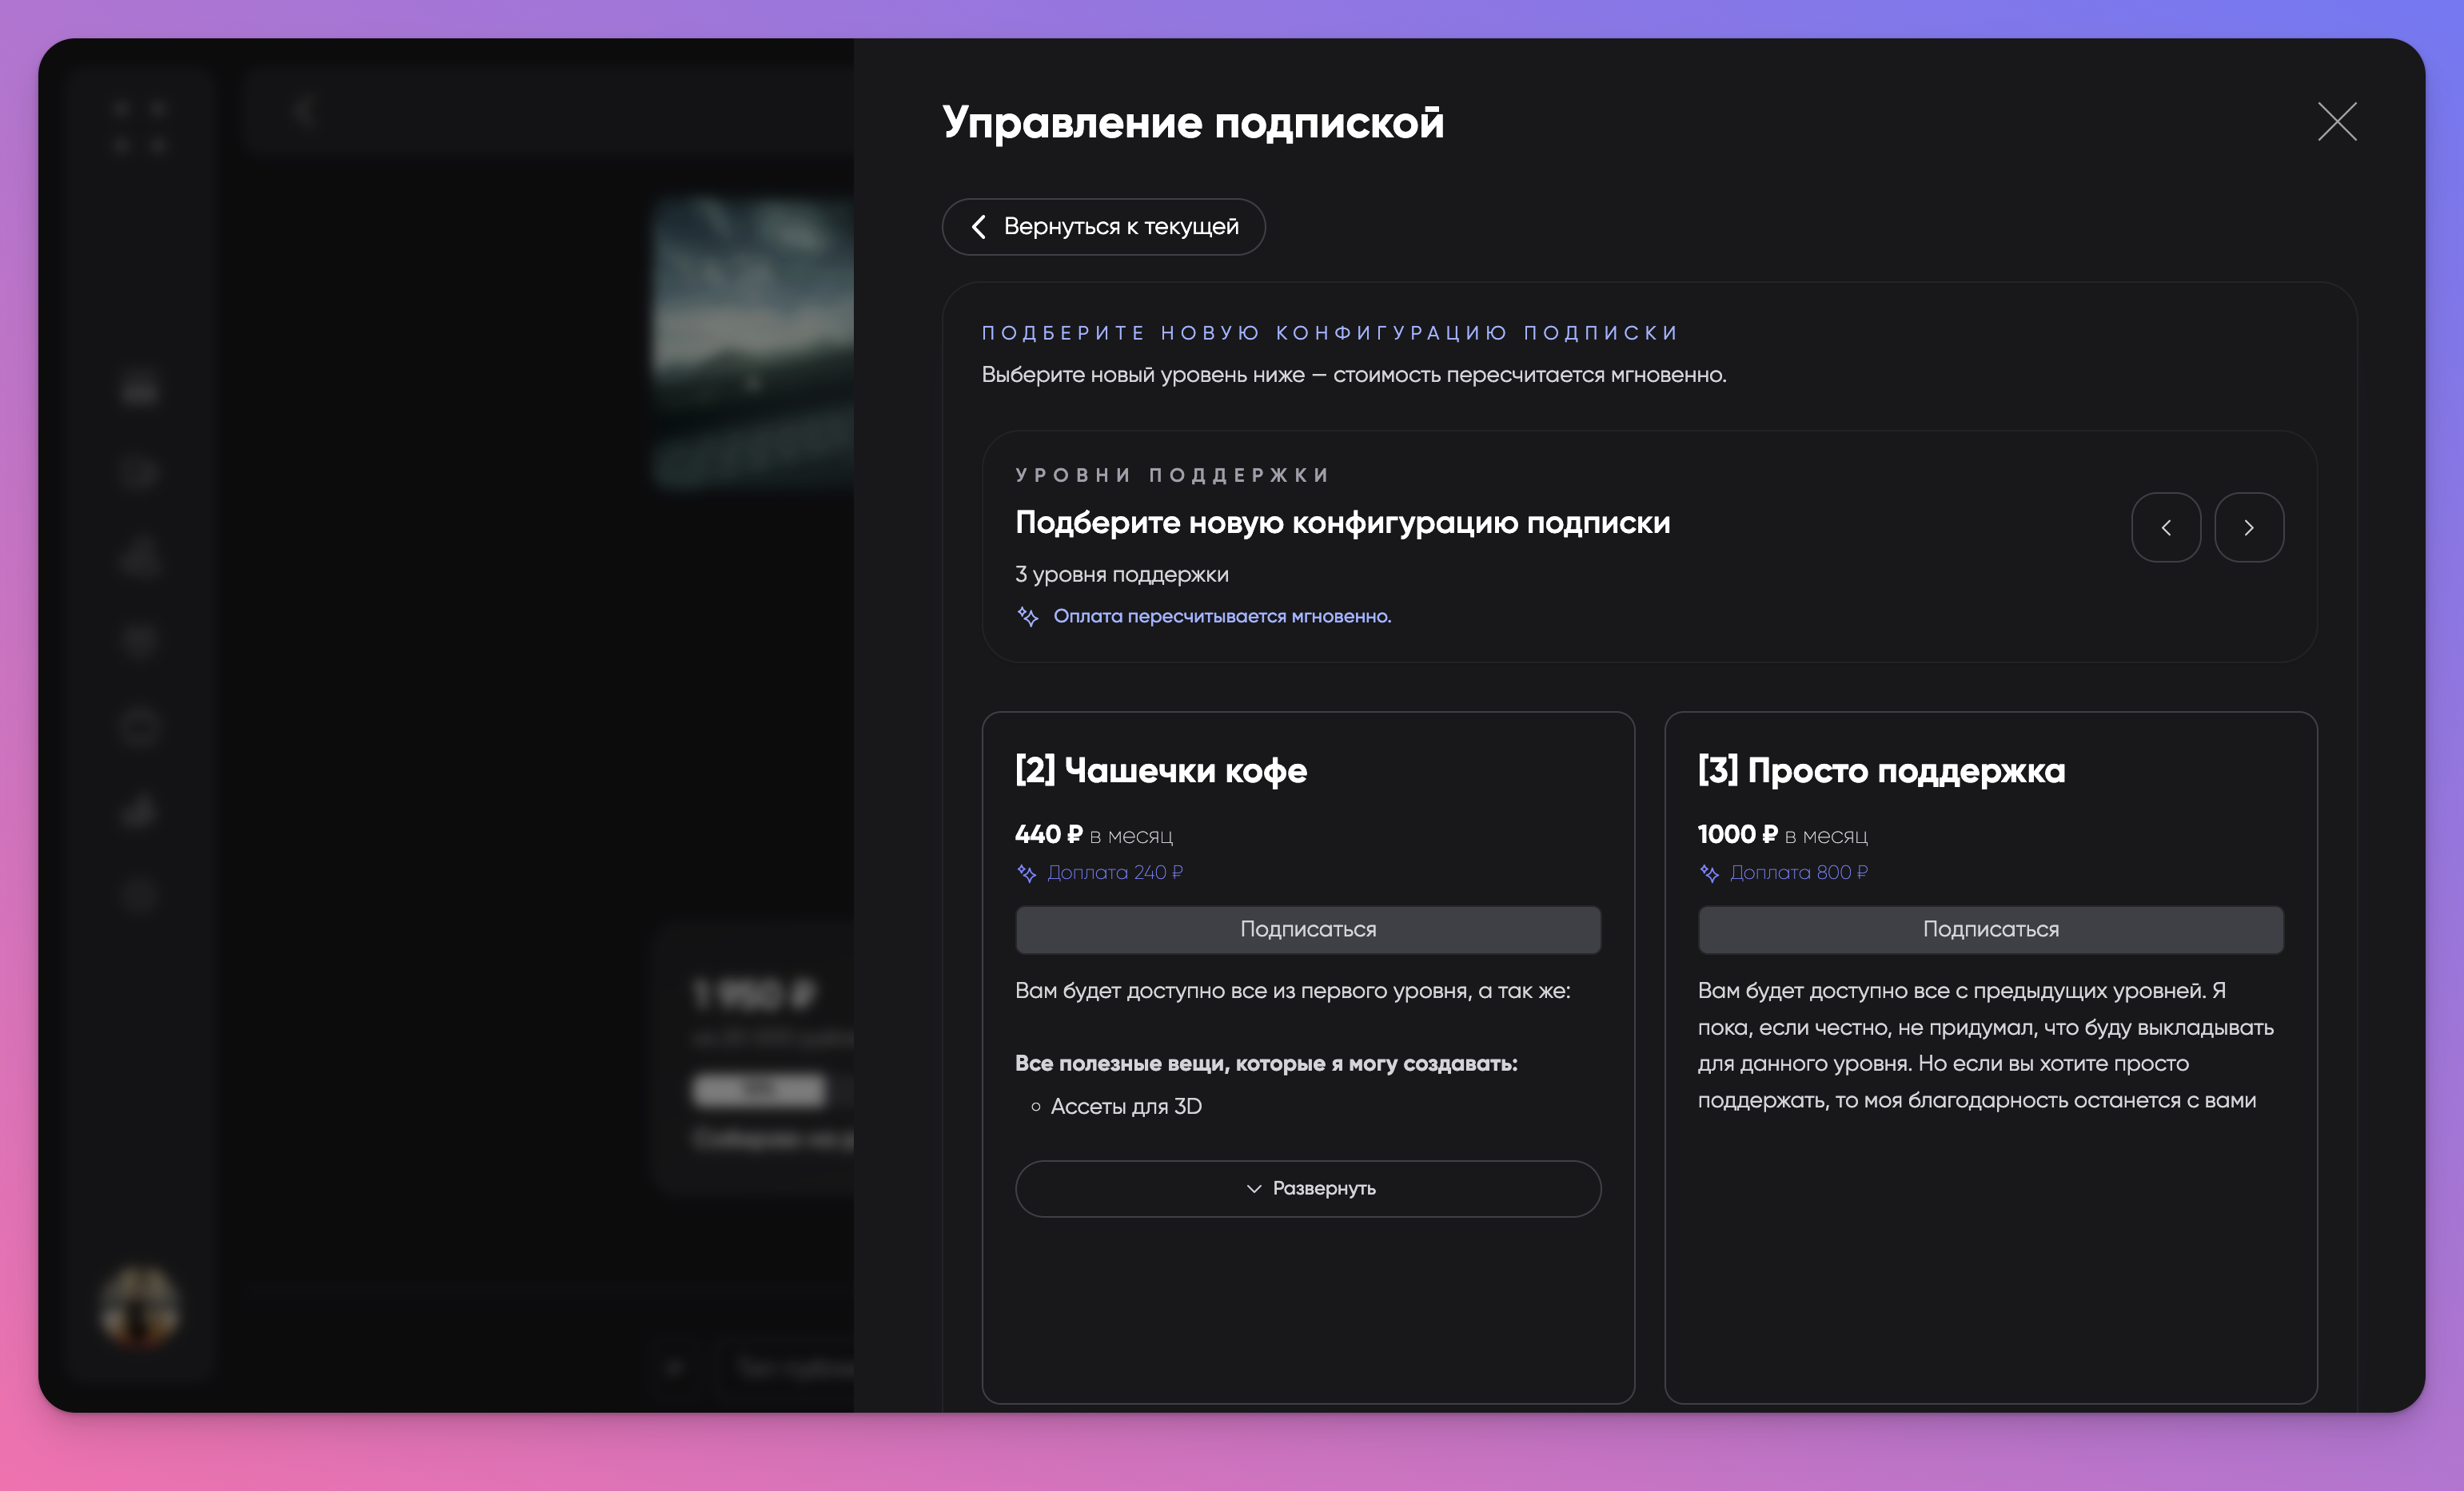Viewport: 2464px width, 1491px height.
Task: Open the "Доплата 800 ₽" link
Action: (x=1799, y=873)
